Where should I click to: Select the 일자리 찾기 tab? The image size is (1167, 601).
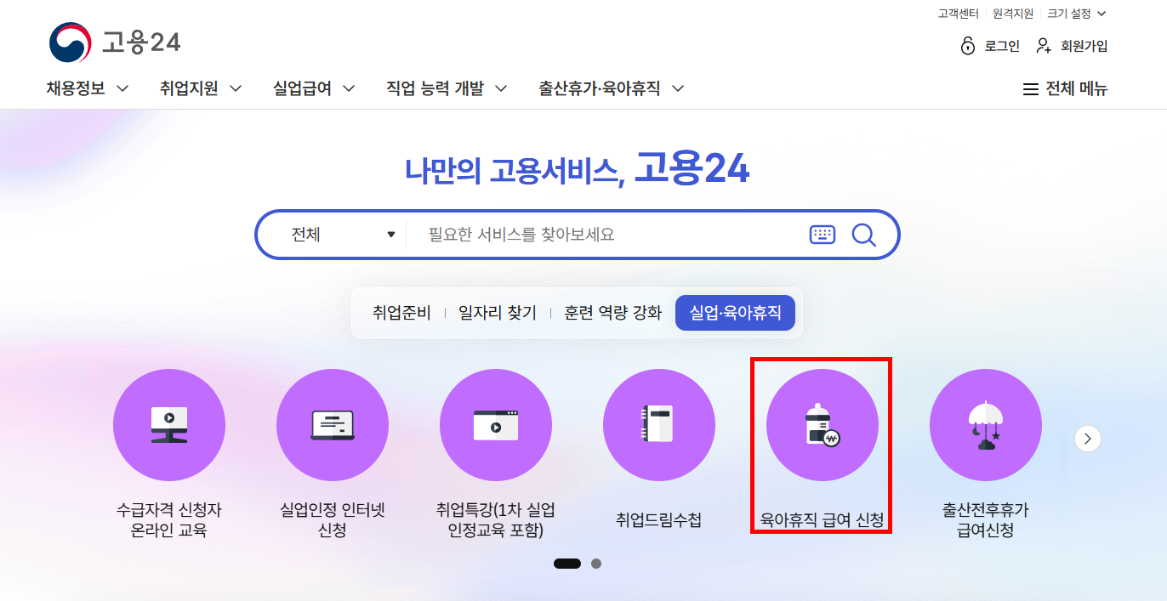coord(498,313)
